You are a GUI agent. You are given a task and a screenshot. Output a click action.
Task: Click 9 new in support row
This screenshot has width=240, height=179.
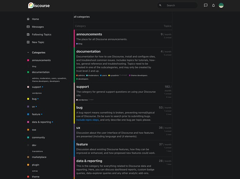169,97
